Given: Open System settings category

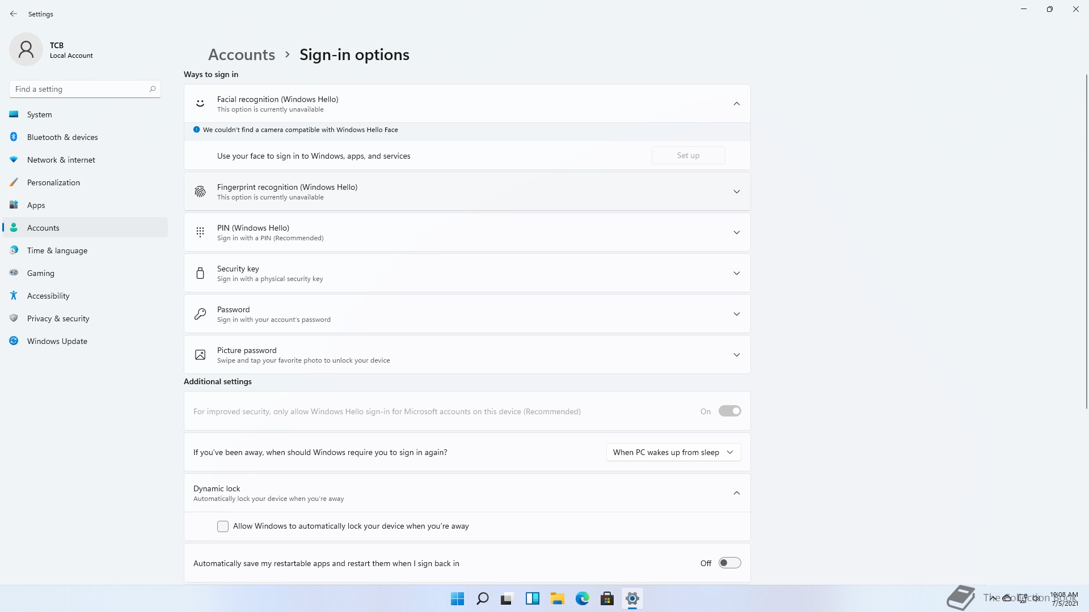Looking at the screenshot, I should point(85,114).
